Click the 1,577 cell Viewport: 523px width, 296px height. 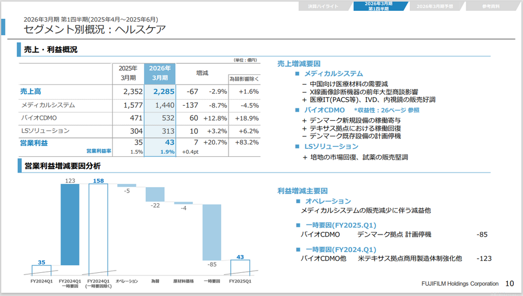[x=133, y=105]
